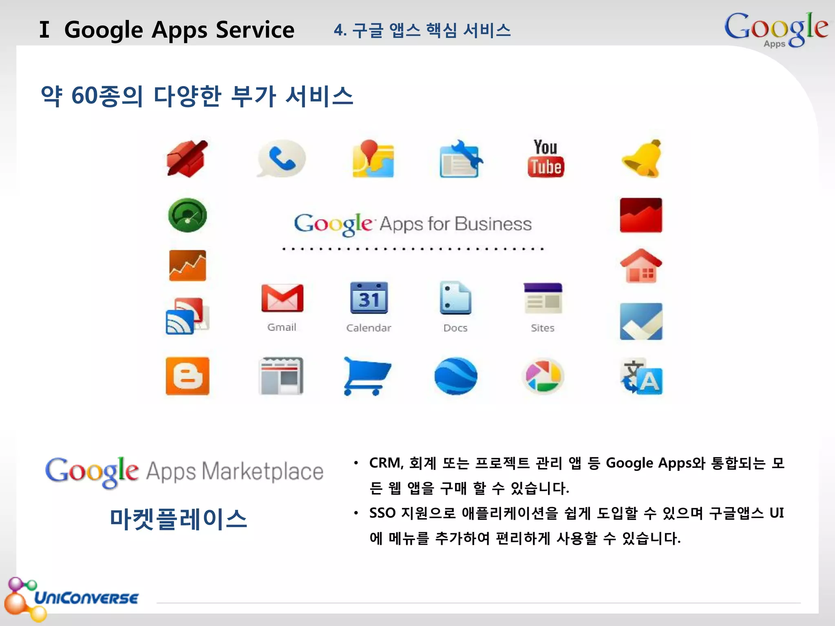Click the Google Apps for Business logo
The height and width of the screenshot is (626, 835).
(x=413, y=224)
